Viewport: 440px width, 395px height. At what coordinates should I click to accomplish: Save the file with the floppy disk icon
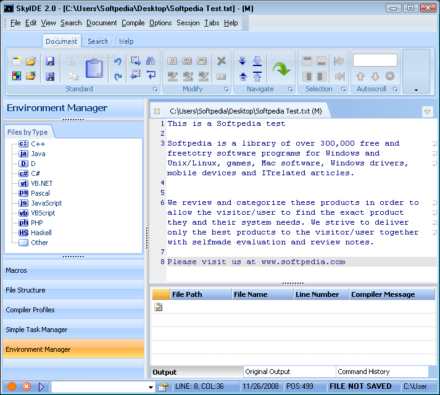tap(50, 61)
